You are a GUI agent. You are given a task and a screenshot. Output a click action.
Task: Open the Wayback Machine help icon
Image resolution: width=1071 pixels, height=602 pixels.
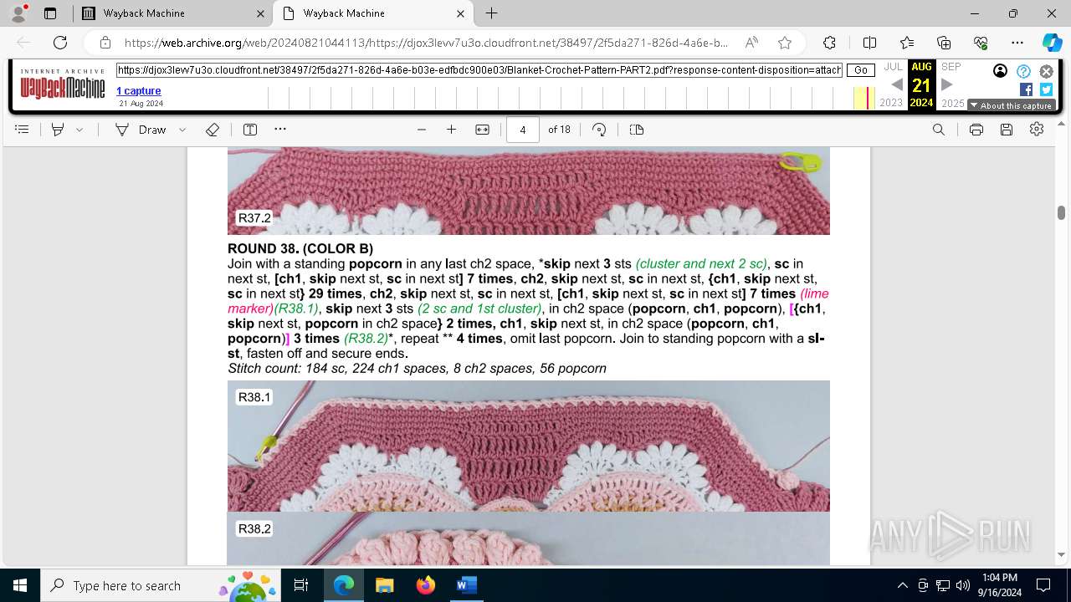pos(1023,71)
